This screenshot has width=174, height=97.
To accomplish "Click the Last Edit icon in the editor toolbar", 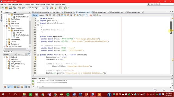I will point(47,15).
